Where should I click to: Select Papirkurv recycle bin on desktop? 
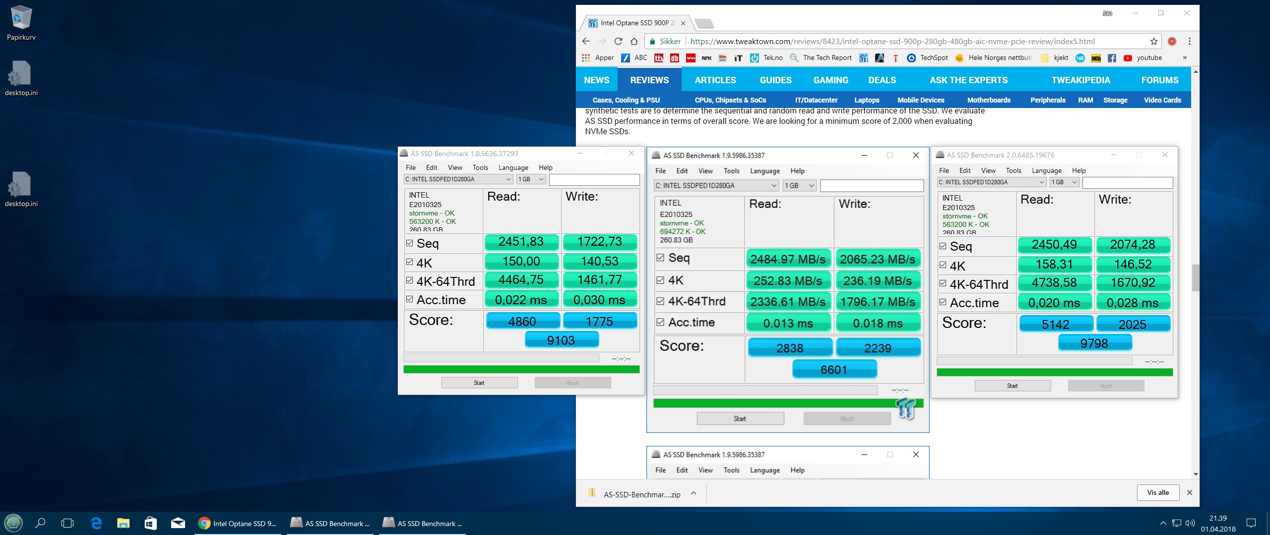[21, 23]
